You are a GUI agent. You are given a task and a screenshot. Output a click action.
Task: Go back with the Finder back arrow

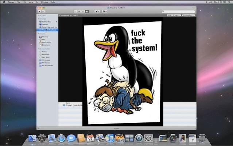(x=39, y=12)
